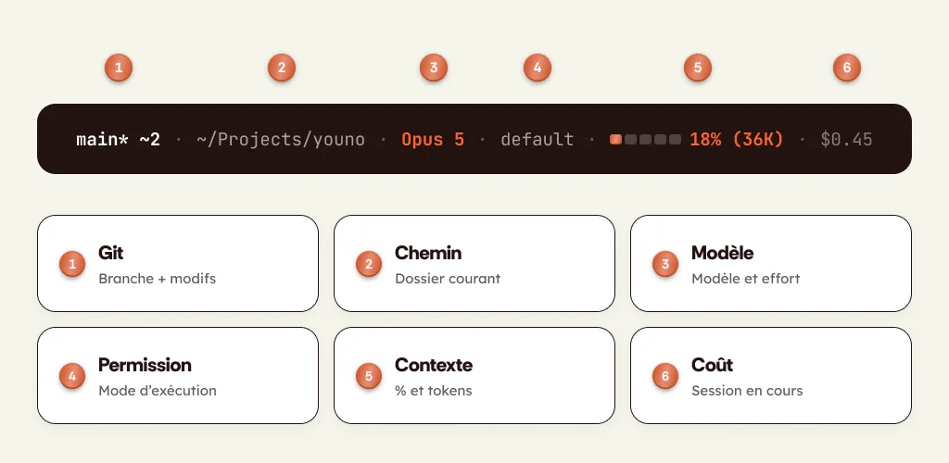Click the default permission mode text
Viewport: 949px width, 463px height.
[538, 140]
